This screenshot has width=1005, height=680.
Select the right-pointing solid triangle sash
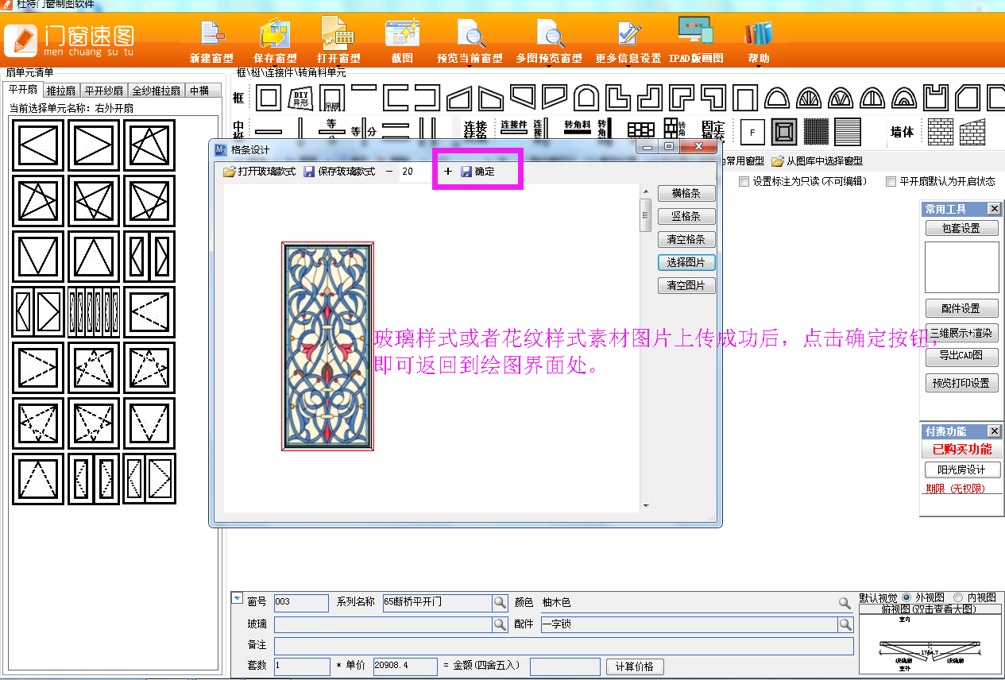pyautogui.click(x=94, y=145)
